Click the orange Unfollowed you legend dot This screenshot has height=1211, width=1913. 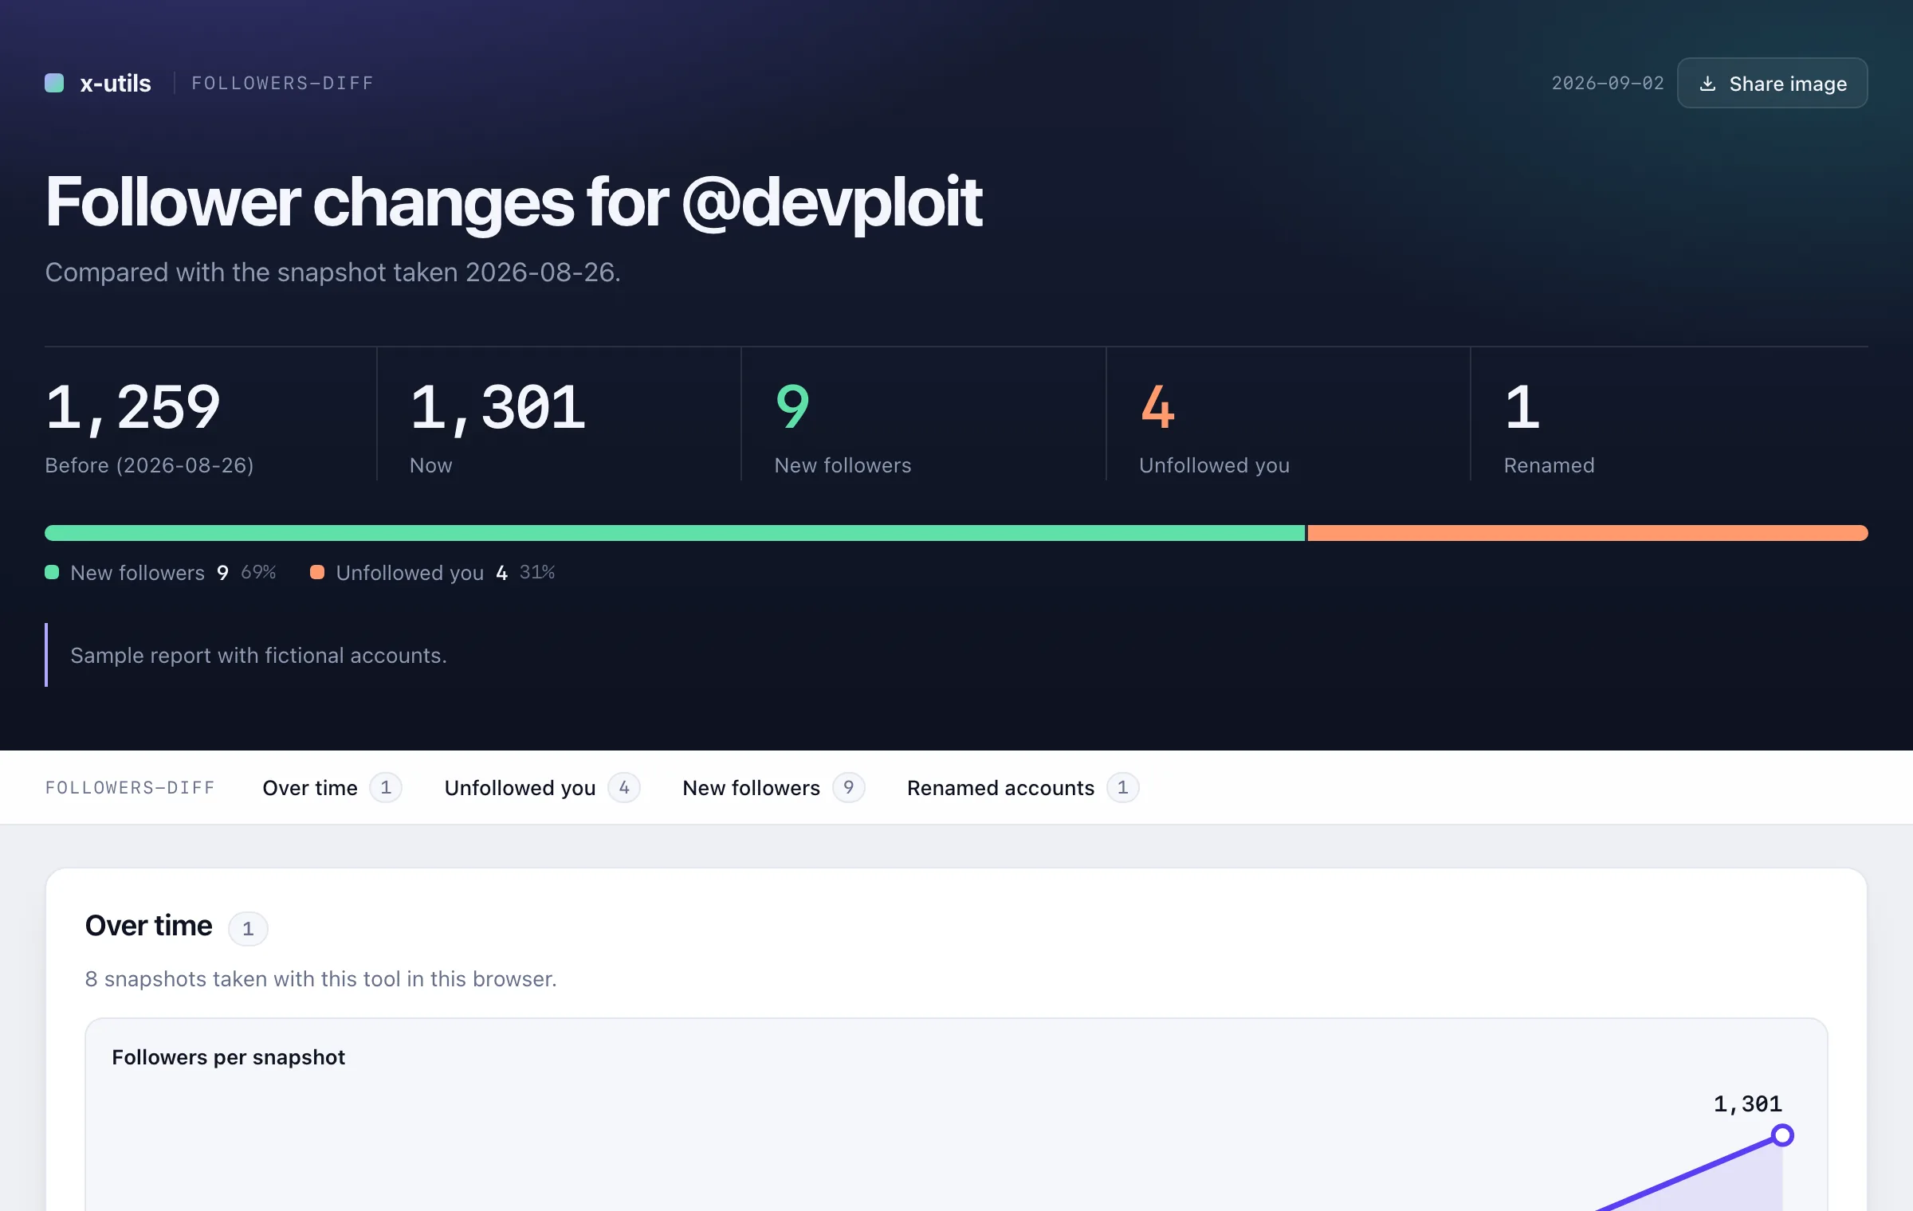point(317,572)
